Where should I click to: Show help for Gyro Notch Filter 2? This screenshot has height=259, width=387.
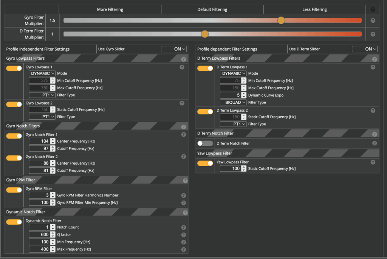(183, 156)
